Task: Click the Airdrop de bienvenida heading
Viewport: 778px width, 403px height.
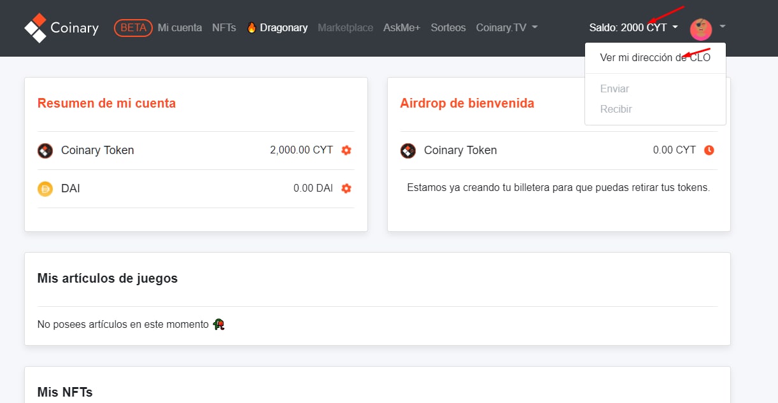Action: point(467,103)
